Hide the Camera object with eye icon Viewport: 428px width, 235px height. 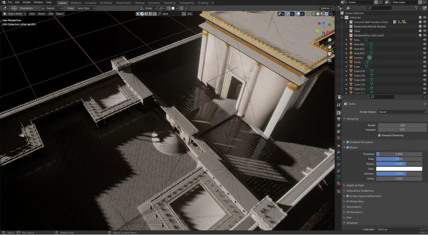425,58
